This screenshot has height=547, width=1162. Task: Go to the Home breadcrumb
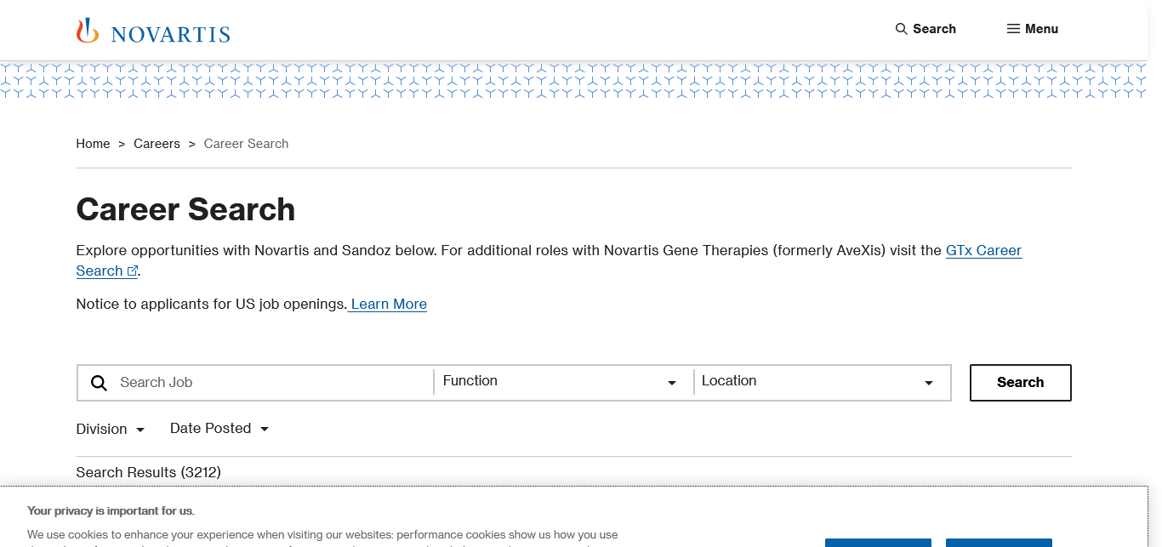click(x=93, y=144)
